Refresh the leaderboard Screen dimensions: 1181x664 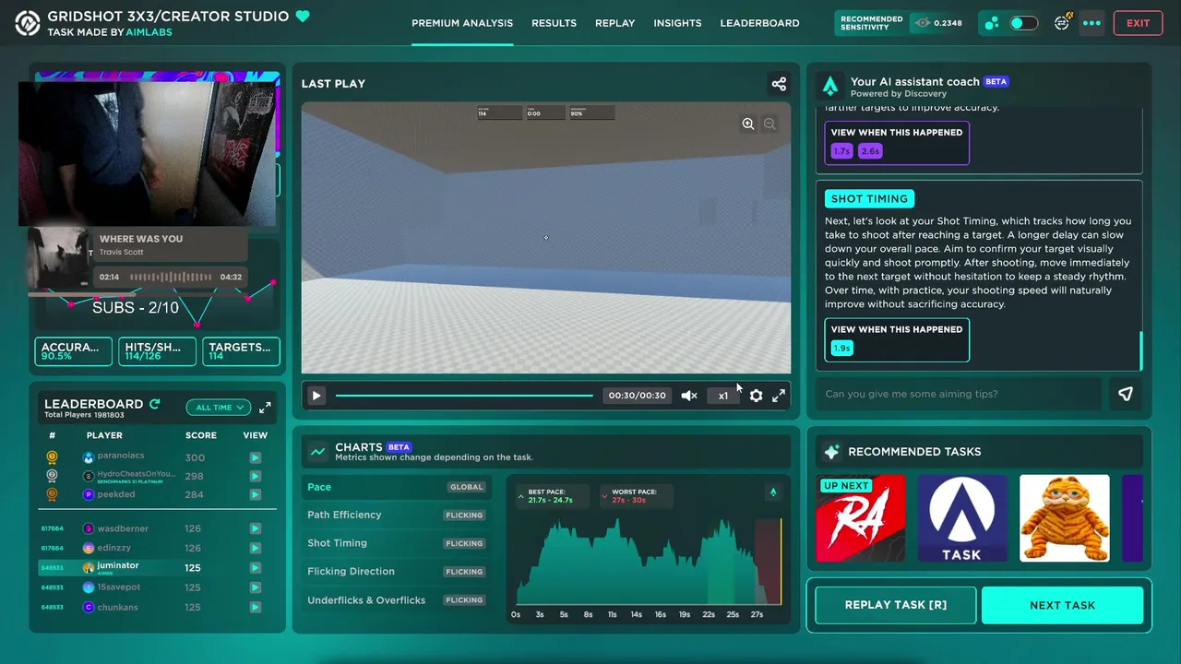point(155,404)
